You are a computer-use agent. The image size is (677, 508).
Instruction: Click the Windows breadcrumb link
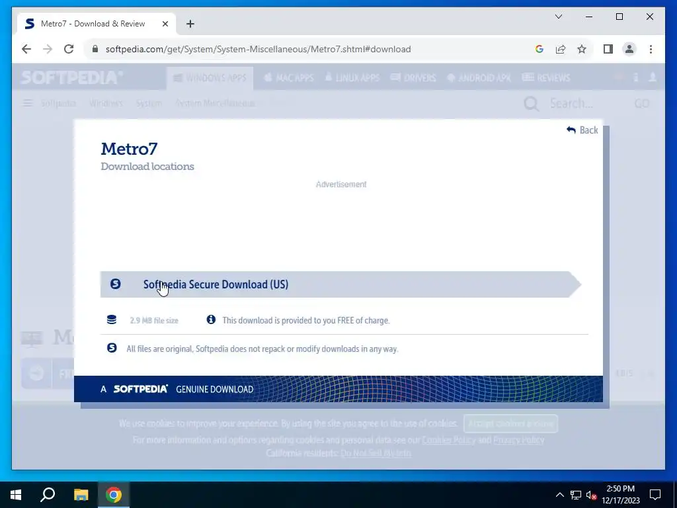click(106, 103)
